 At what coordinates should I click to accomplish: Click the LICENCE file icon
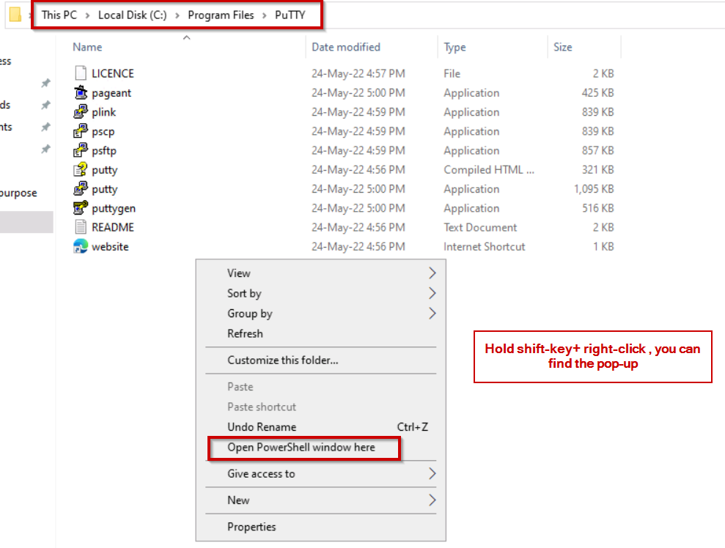click(x=81, y=73)
